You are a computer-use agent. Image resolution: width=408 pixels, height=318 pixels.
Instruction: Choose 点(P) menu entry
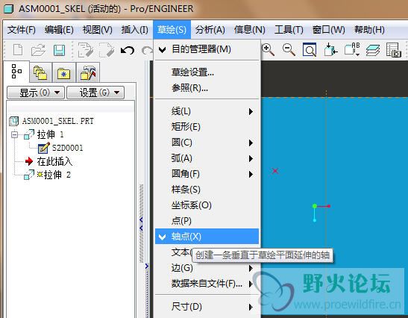207,221
